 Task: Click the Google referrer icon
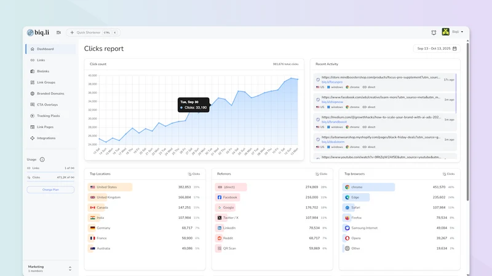point(220,207)
